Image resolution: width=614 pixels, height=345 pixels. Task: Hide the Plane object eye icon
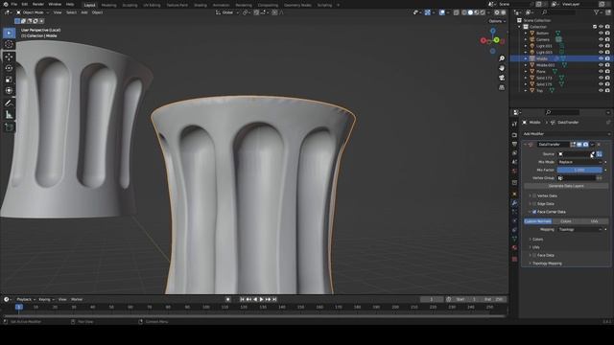pos(601,72)
